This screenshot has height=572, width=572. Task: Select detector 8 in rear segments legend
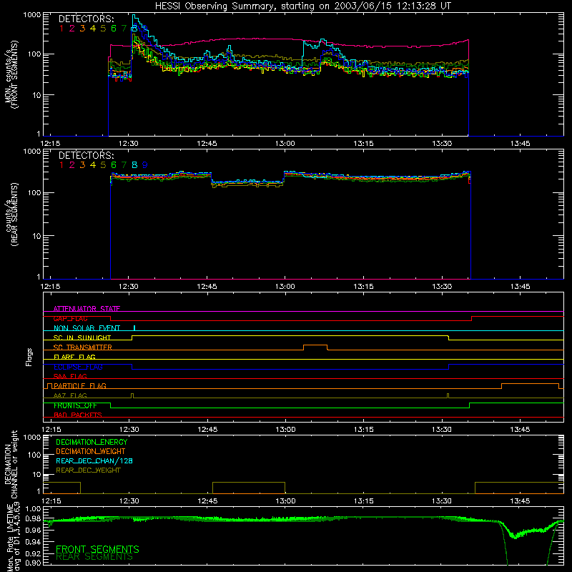coord(134,165)
